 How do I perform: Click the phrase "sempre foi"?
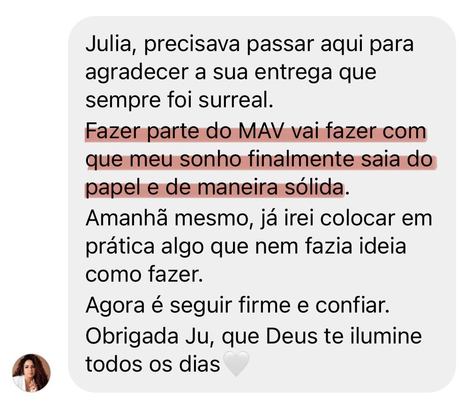click(x=139, y=100)
